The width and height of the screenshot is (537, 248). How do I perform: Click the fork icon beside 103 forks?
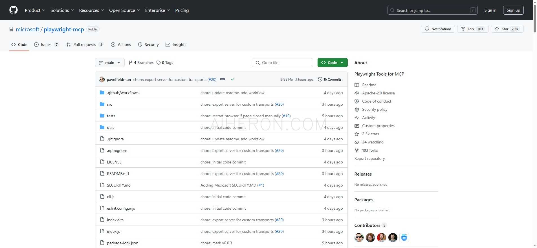coord(357,150)
